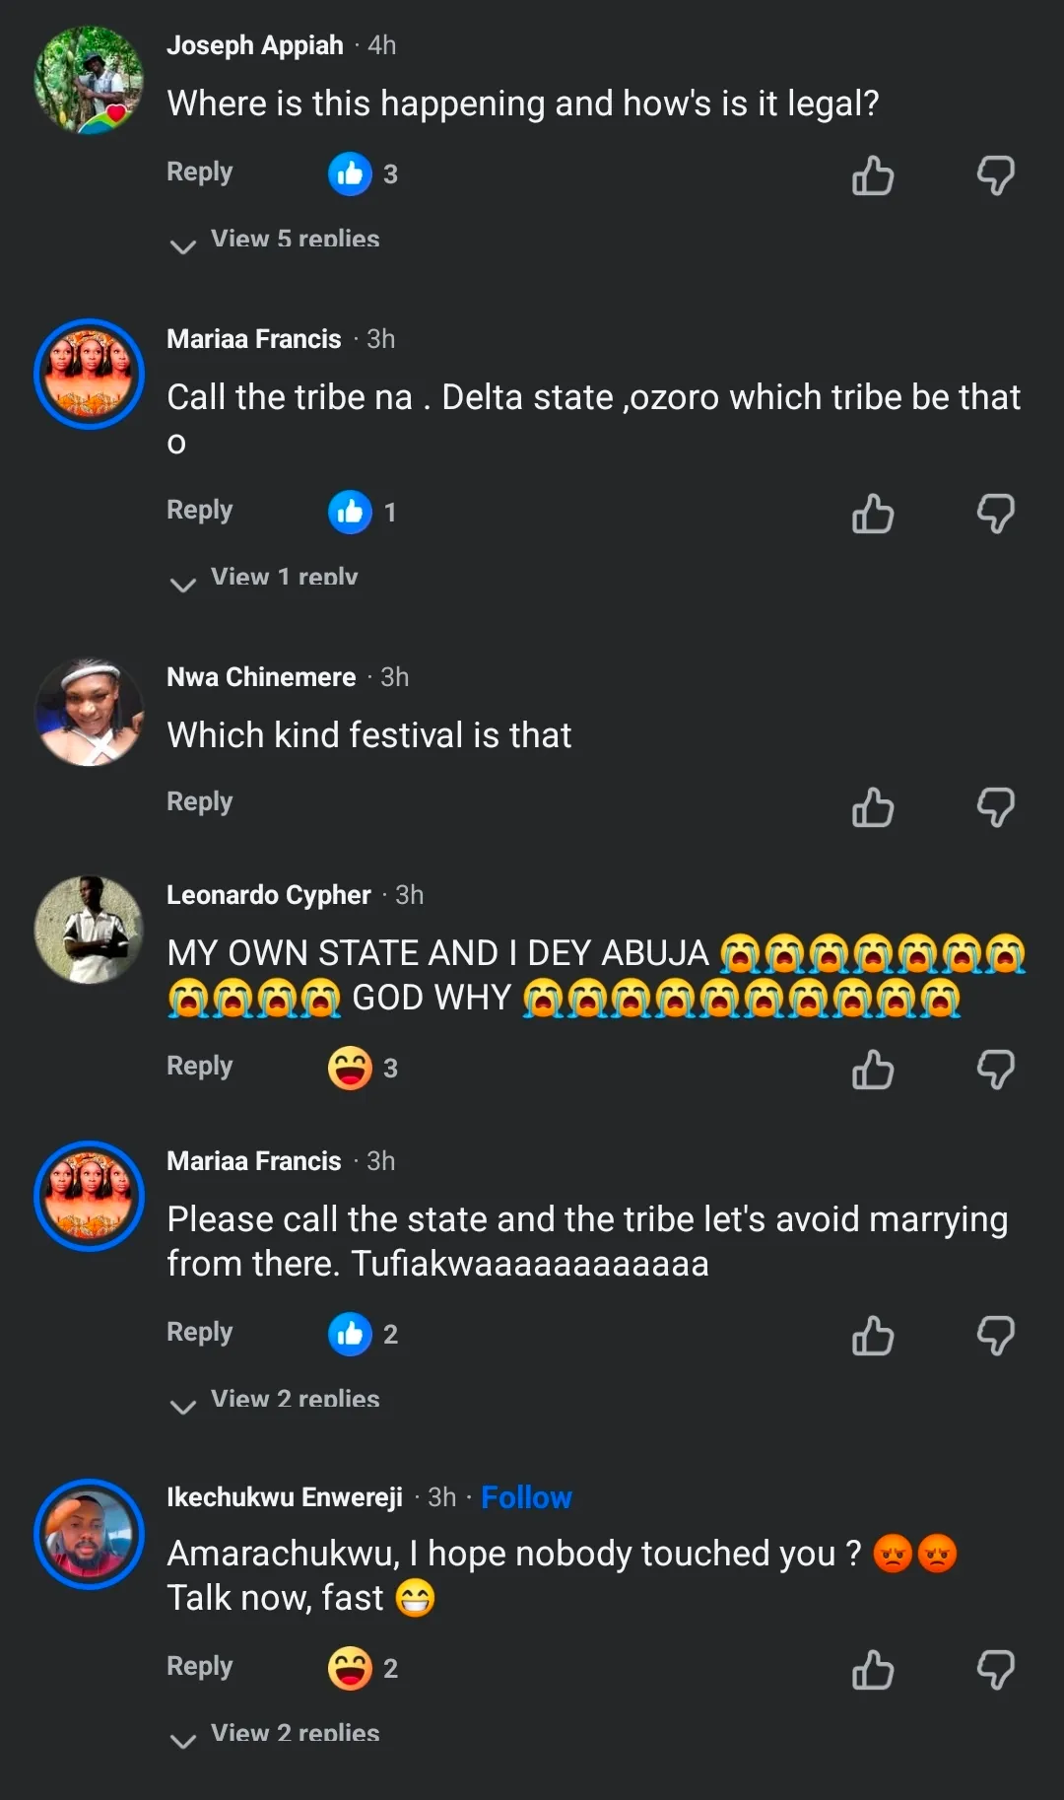Follow Ikechukwu Enwereji

click(x=526, y=1497)
